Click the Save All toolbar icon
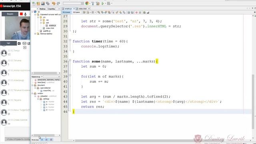This screenshot has height=144, width=256. tap(48, 4)
